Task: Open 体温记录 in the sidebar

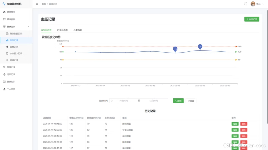Action: (16, 60)
